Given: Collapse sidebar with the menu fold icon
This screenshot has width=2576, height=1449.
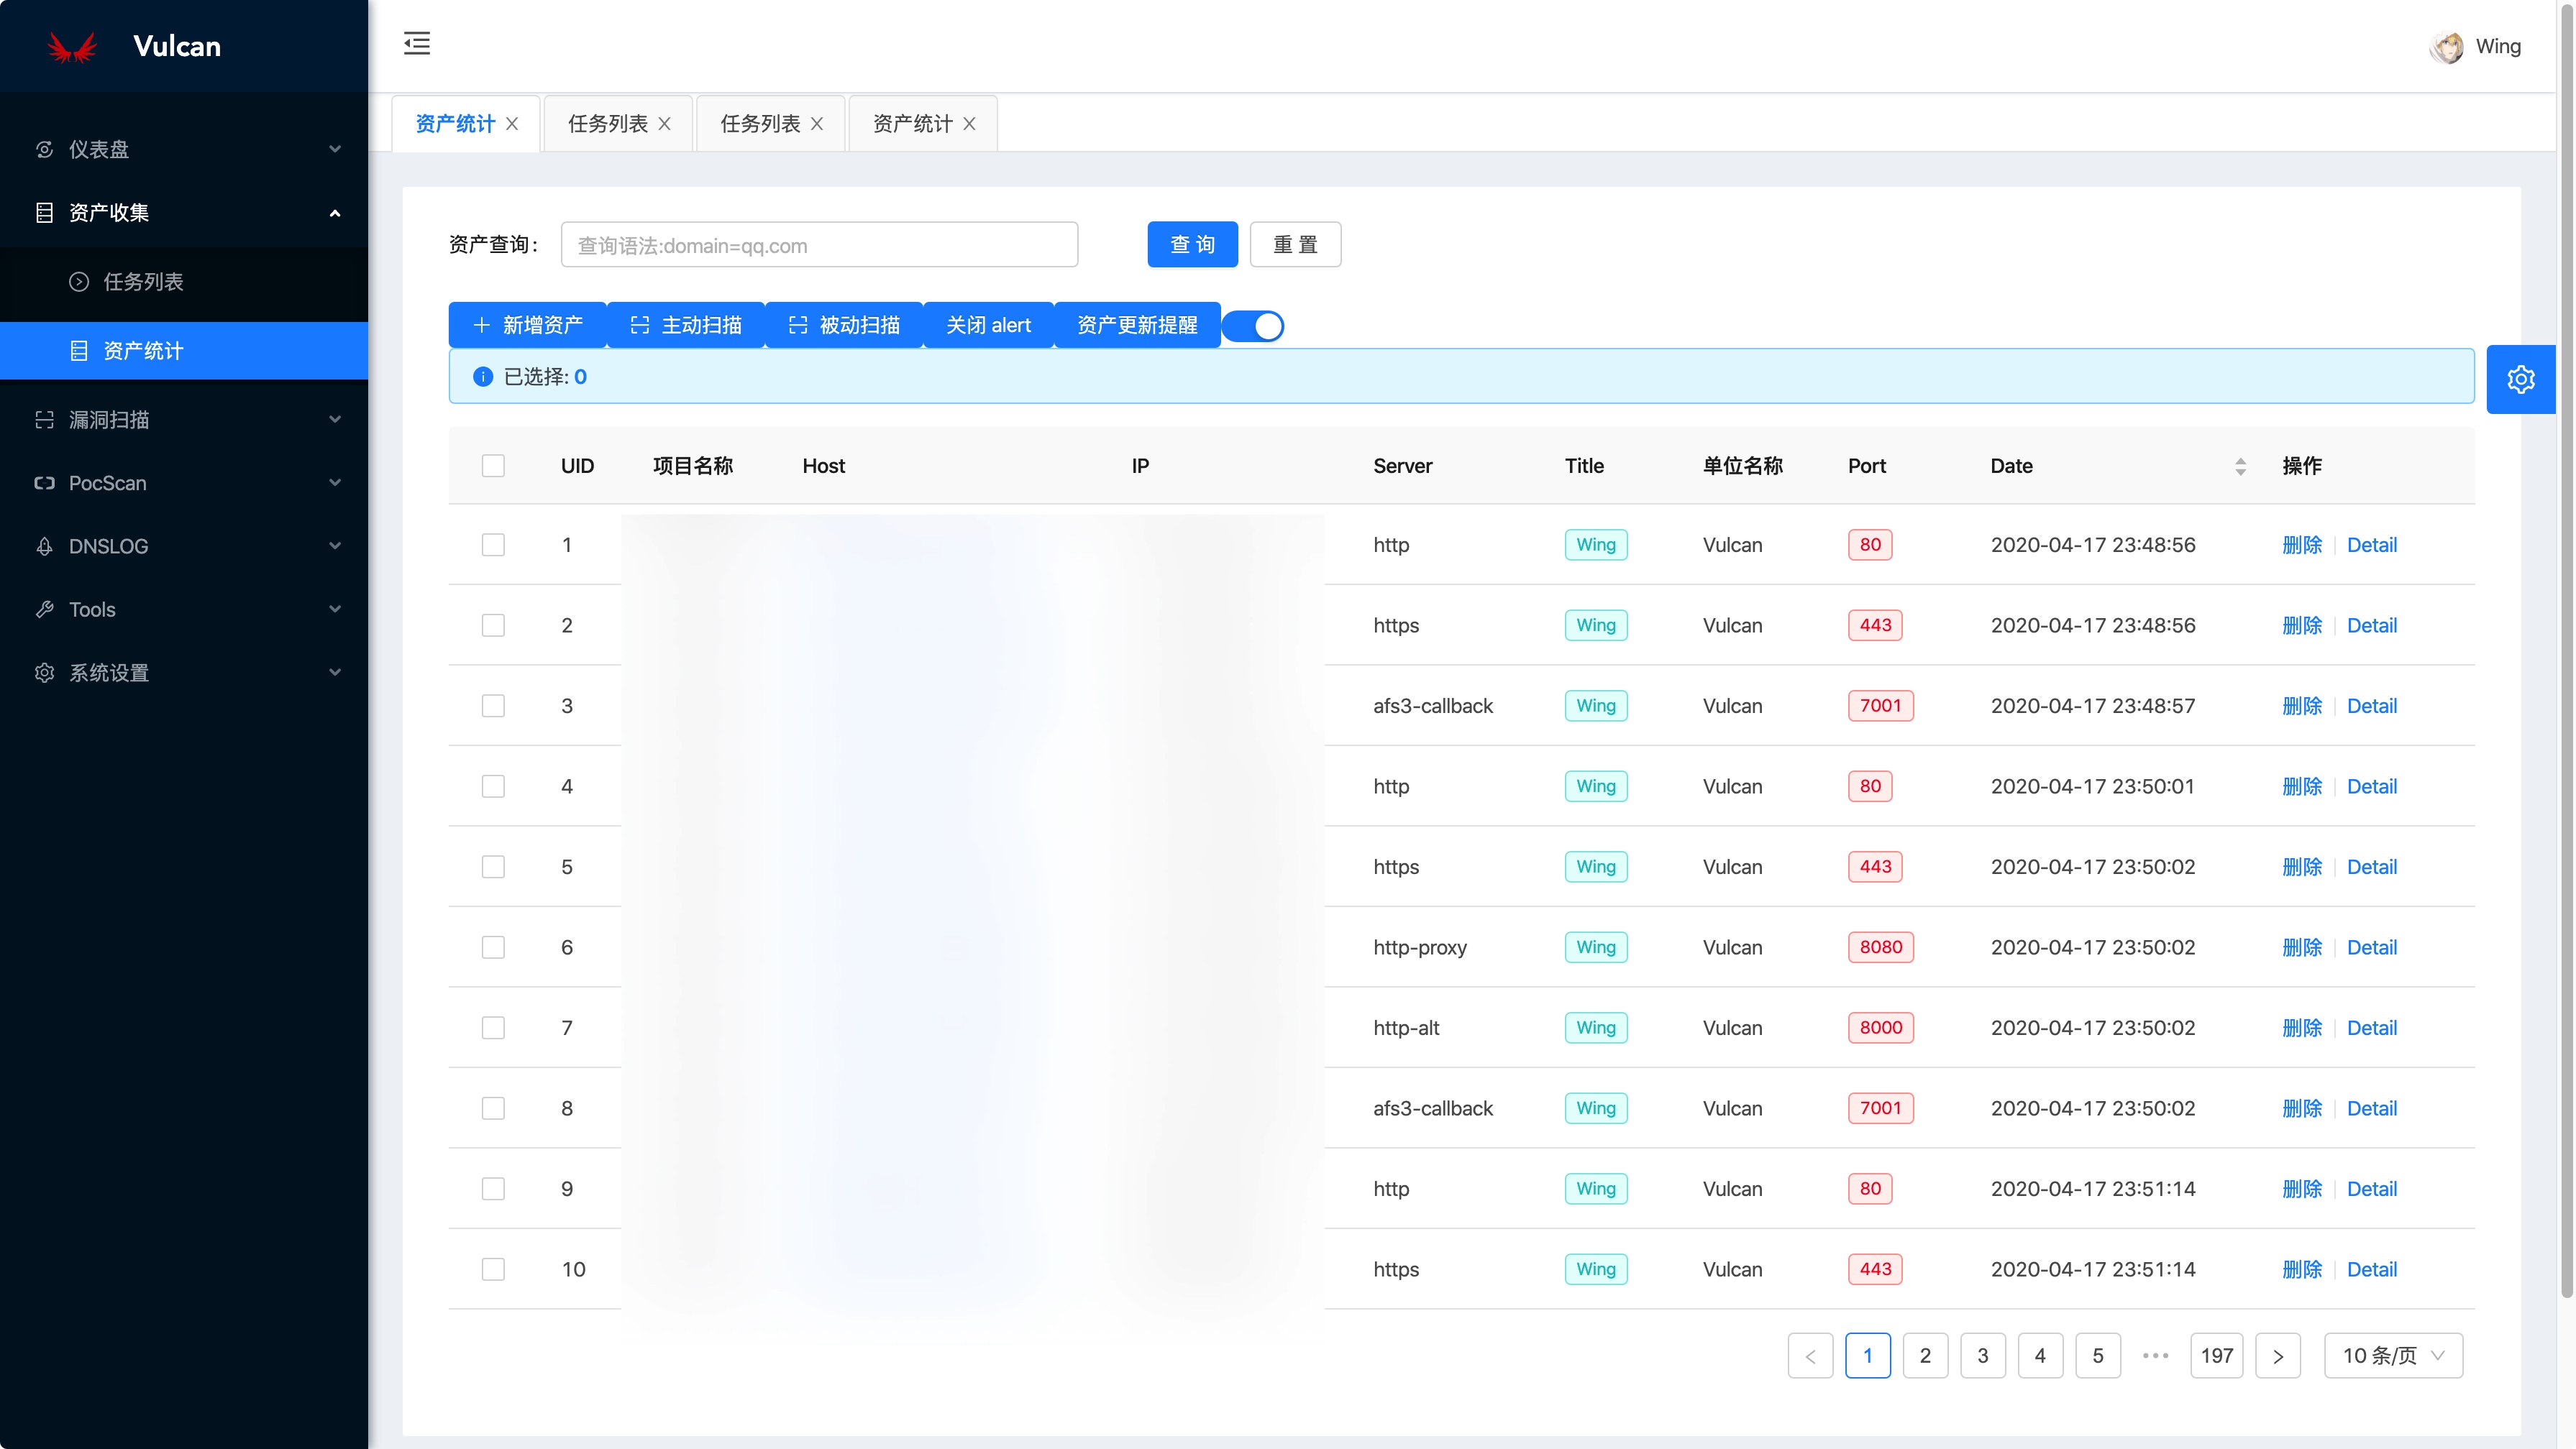Looking at the screenshot, I should [x=417, y=44].
